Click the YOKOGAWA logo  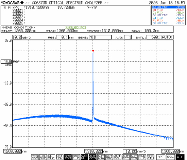12,3
